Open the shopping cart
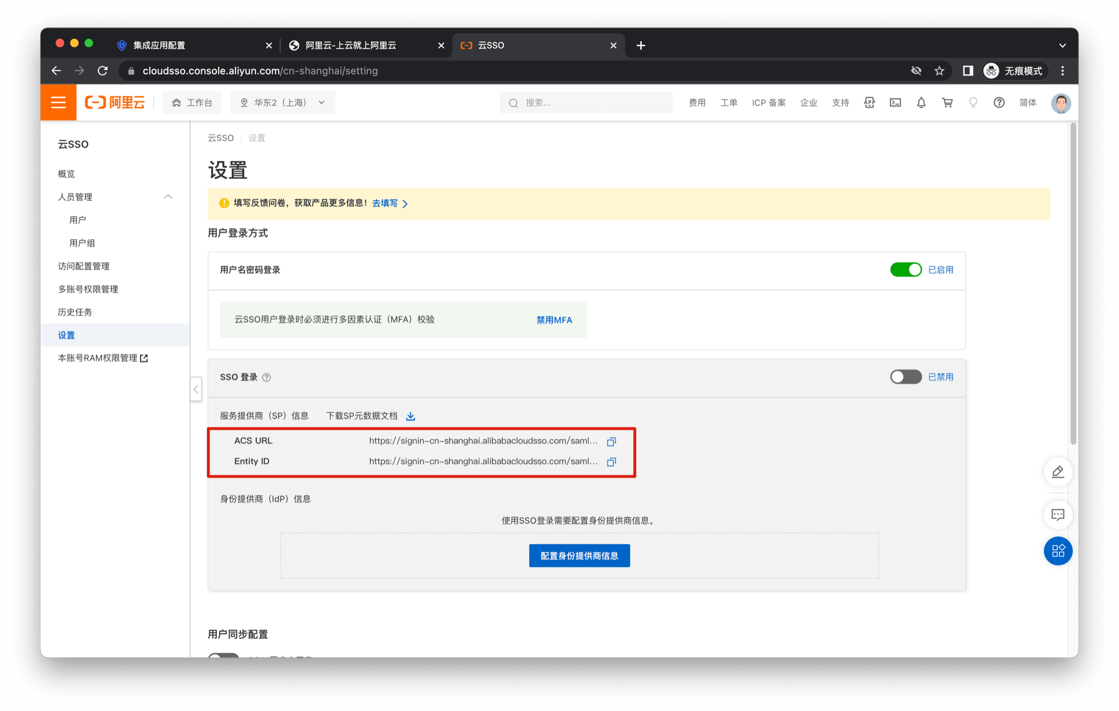This screenshot has height=711, width=1119. click(x=947, y=103)
